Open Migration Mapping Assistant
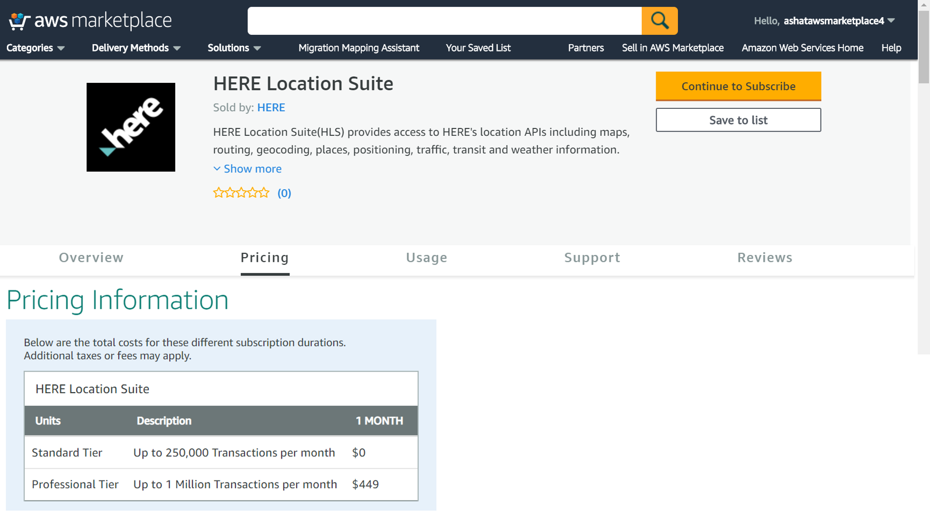This screenshot has height=521, width=930. (359, 48)
